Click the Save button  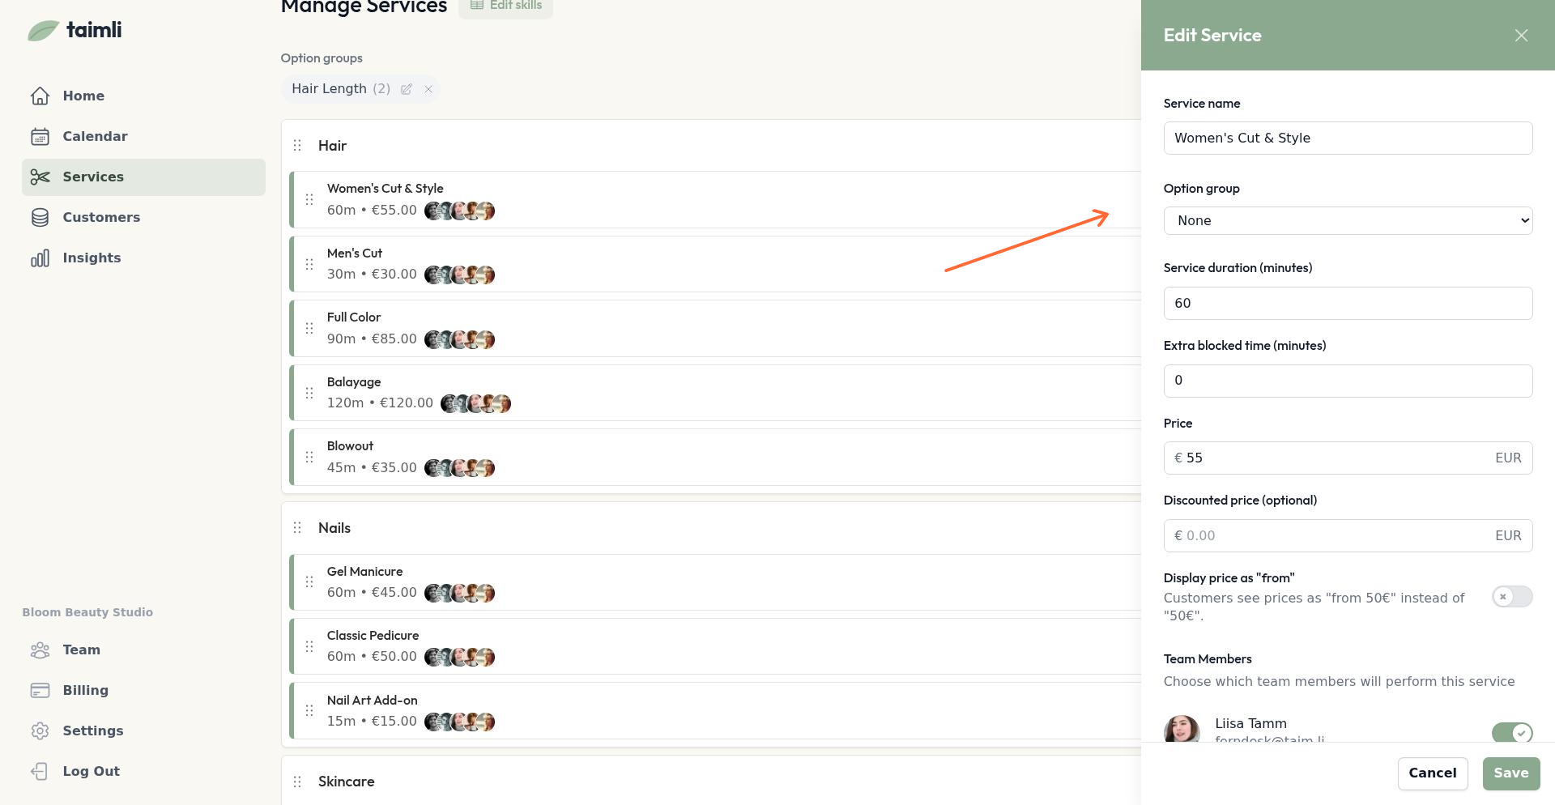tap(1510, 773)
